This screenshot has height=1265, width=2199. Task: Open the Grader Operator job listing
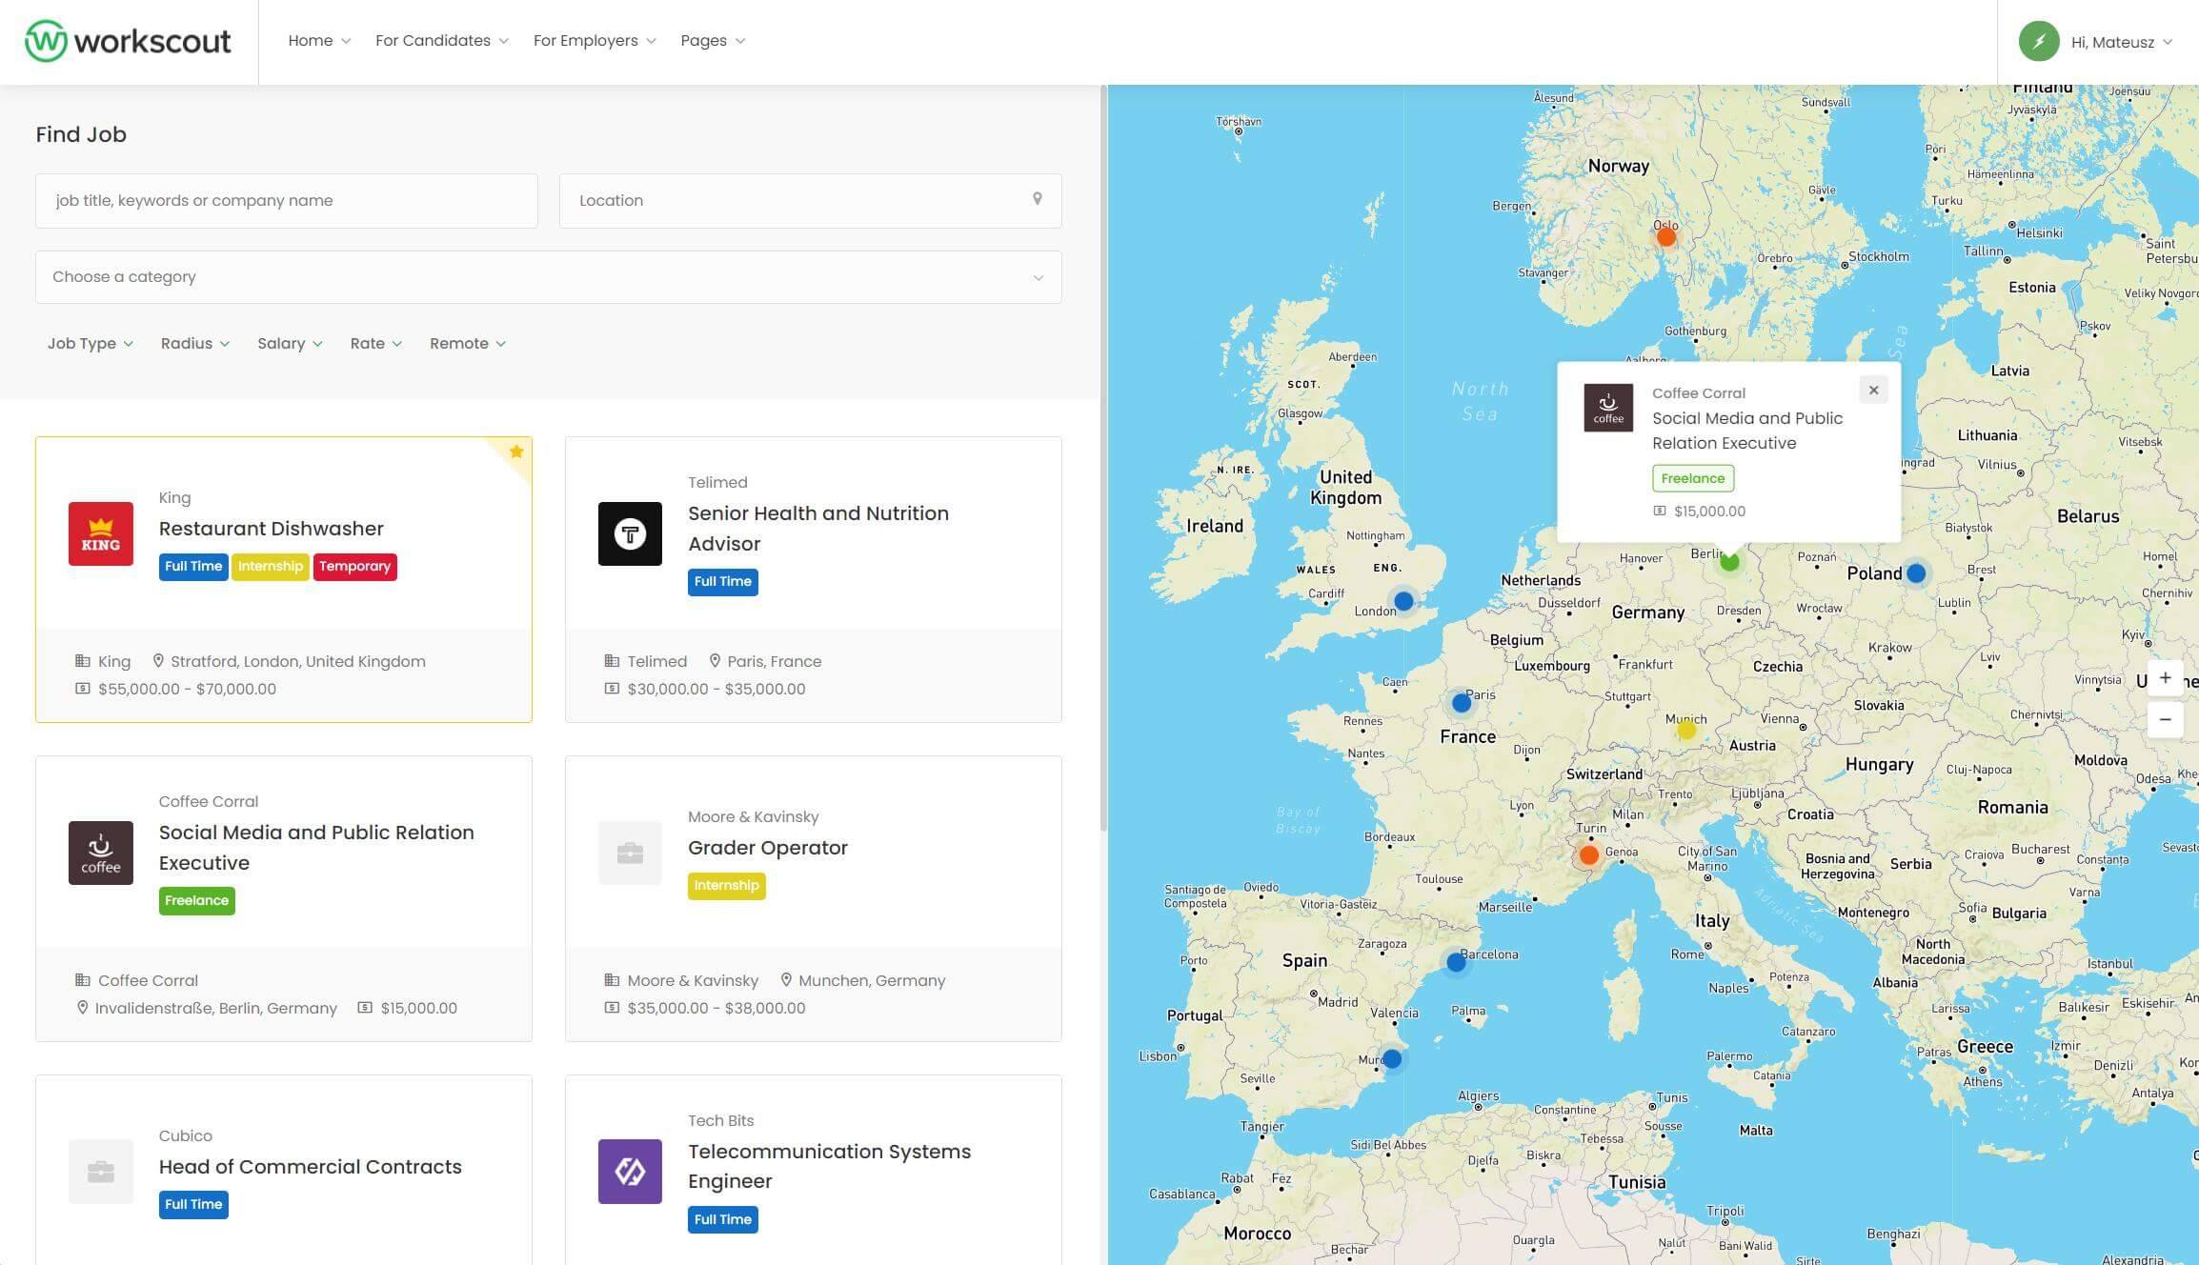point(767,848)
